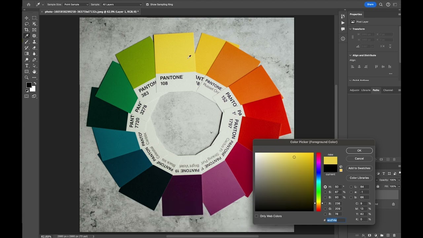Image resolution: width=423 pixels, height=238 pixels.
Task: Select the Lasso tool
Action: click(26, 24)
